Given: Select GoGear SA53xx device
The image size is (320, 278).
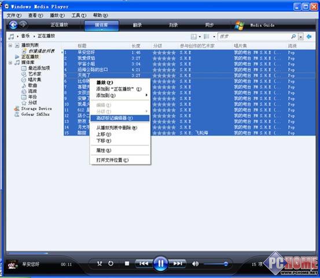Looking at the screenshot, I should point(35,114).
